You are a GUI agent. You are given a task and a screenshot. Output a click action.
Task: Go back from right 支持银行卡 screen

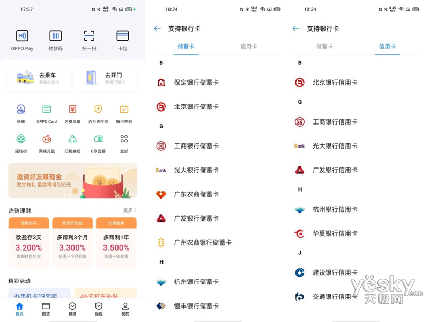296,28
